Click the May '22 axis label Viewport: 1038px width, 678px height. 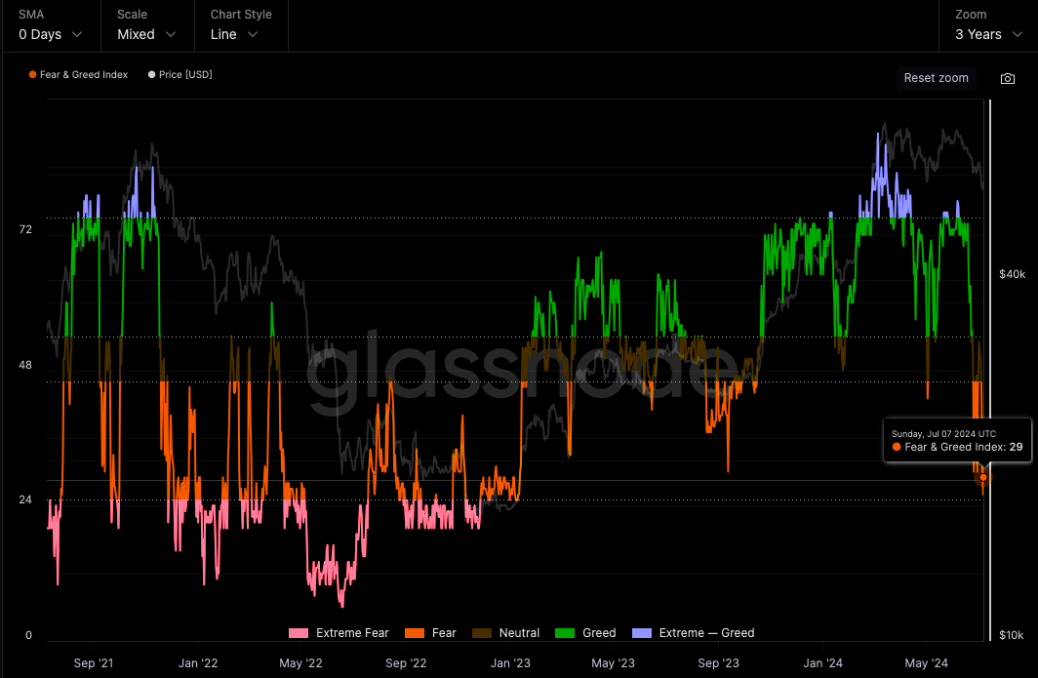click(x=301, y=662)
